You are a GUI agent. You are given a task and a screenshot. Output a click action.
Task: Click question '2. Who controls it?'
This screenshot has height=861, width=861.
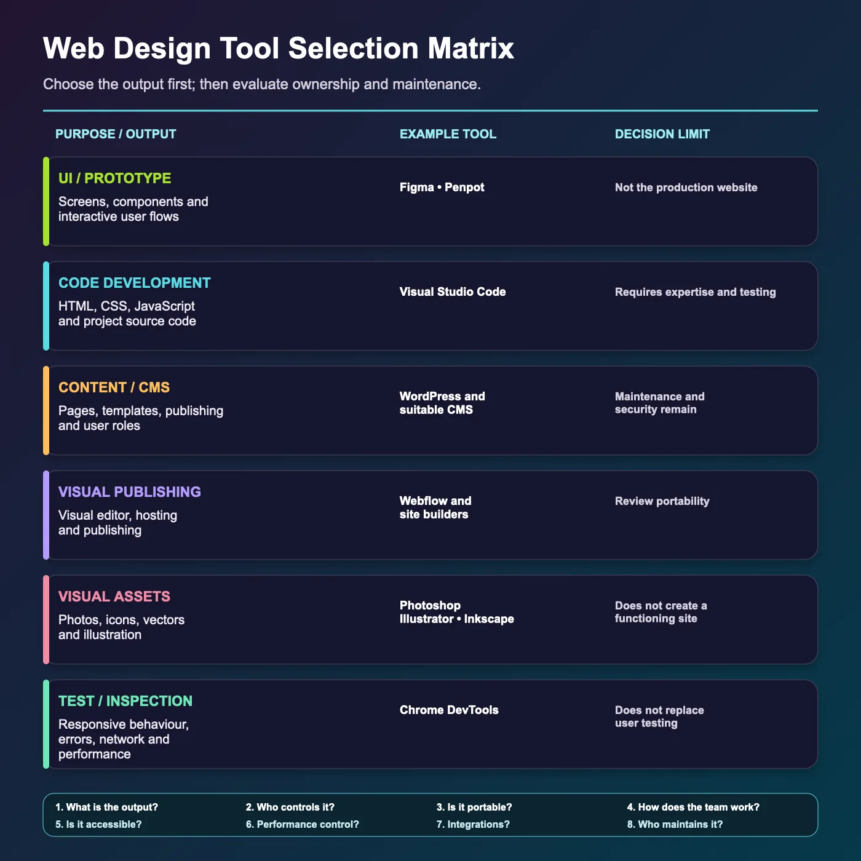pos(290,807)
